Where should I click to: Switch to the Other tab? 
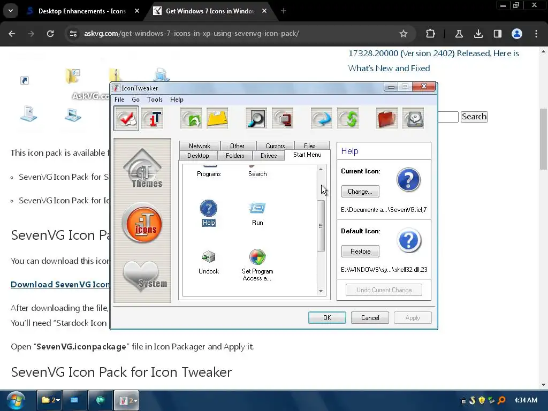coord(237,146)
